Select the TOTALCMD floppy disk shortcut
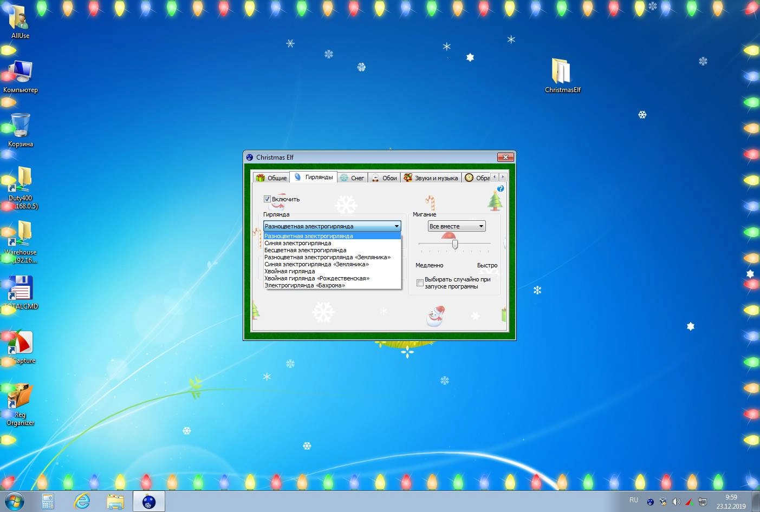 click(x=20, y=292)
